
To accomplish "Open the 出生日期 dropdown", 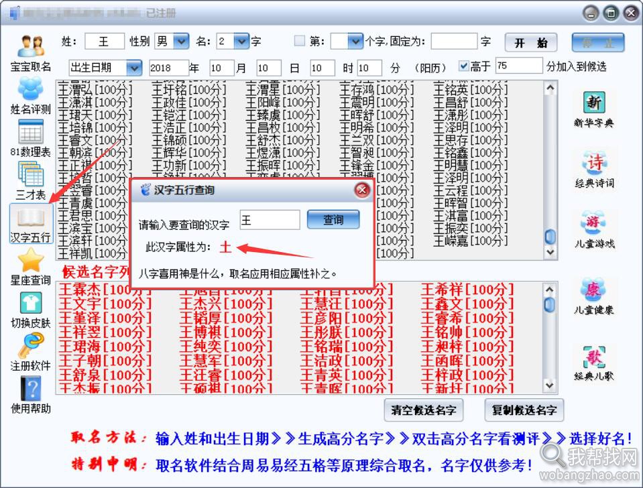I will (x=134, y=68).
